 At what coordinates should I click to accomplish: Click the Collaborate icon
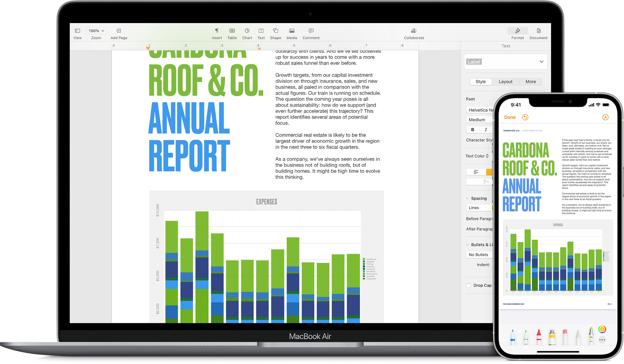(414, 33)
